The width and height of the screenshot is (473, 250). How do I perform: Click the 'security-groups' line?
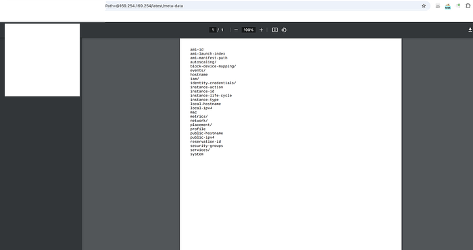click(x=207, y=146)
